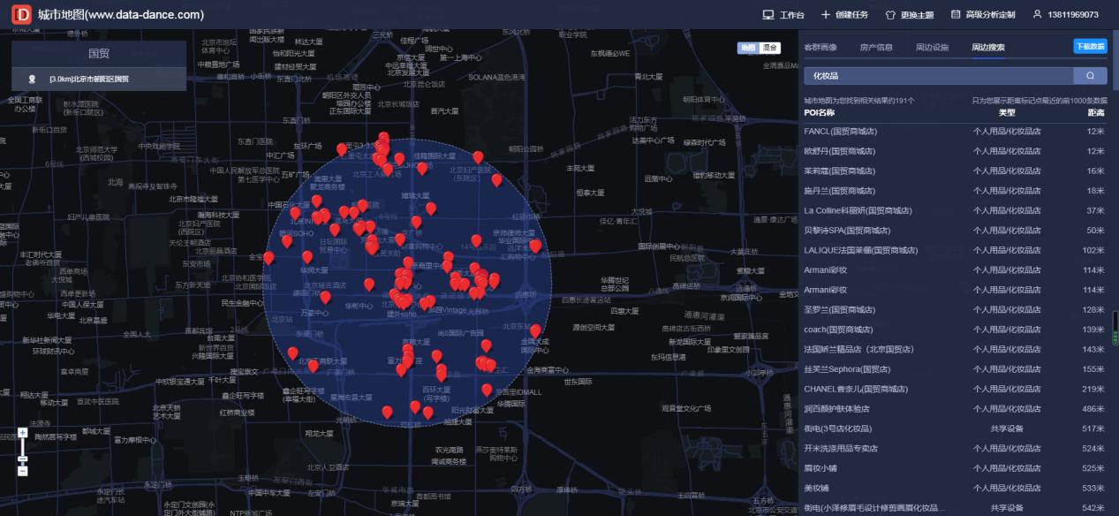Select 丝芙兰Sephora(国贸店) result
1119x516 pixels.
click(x=955, y=369)
